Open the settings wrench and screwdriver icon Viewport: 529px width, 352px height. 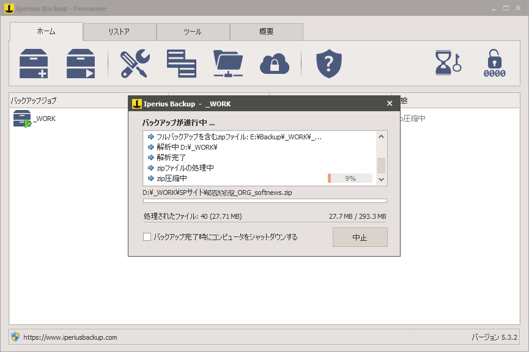(x=135, y=64)
